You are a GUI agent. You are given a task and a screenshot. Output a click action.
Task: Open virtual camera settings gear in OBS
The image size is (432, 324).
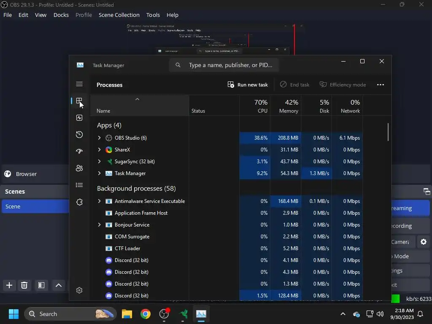(424, 242)
